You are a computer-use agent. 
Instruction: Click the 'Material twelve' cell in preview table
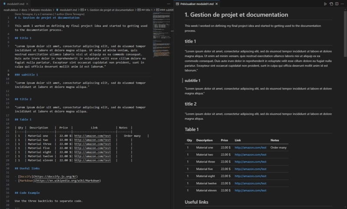point(206,183)
